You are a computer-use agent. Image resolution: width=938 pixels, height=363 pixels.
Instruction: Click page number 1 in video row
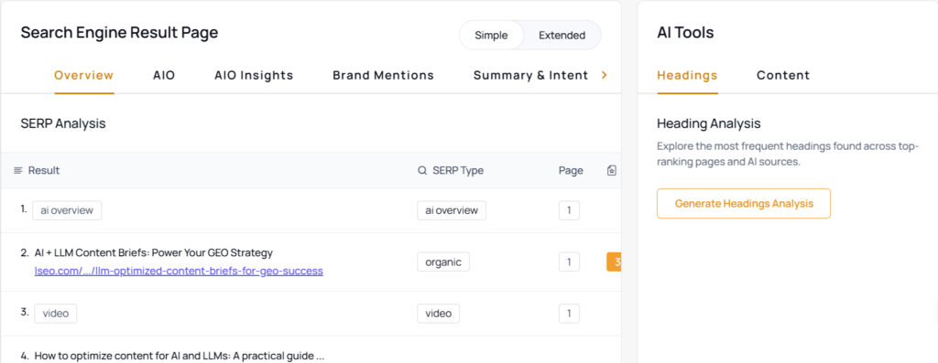click(569, 314)
